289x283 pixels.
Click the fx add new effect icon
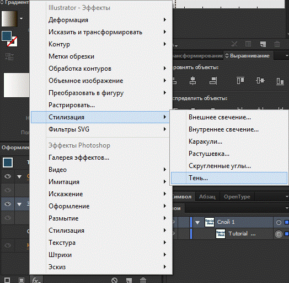(36, 280)
